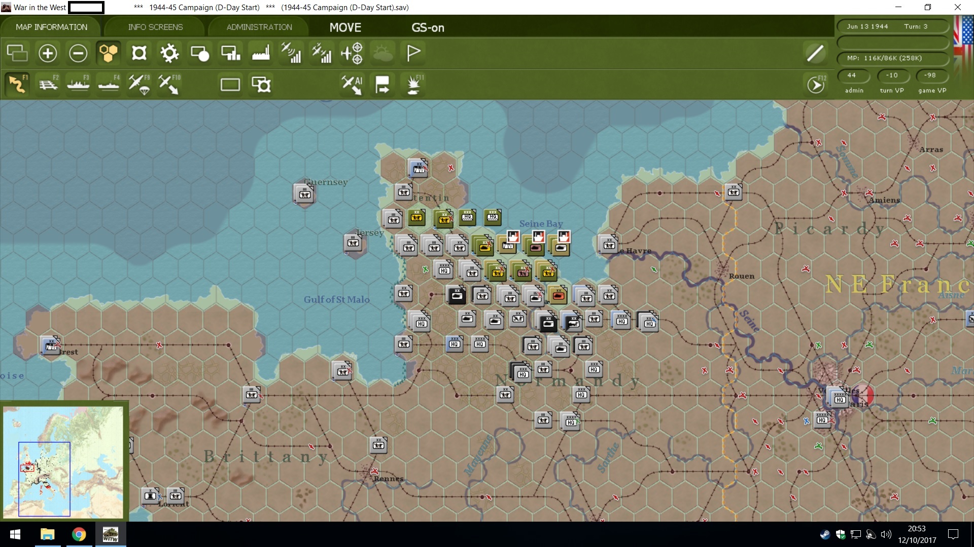The image size is (974, 547).
Task: Toggle the victory flag locations icon
Action: click(x=413, y=53)
